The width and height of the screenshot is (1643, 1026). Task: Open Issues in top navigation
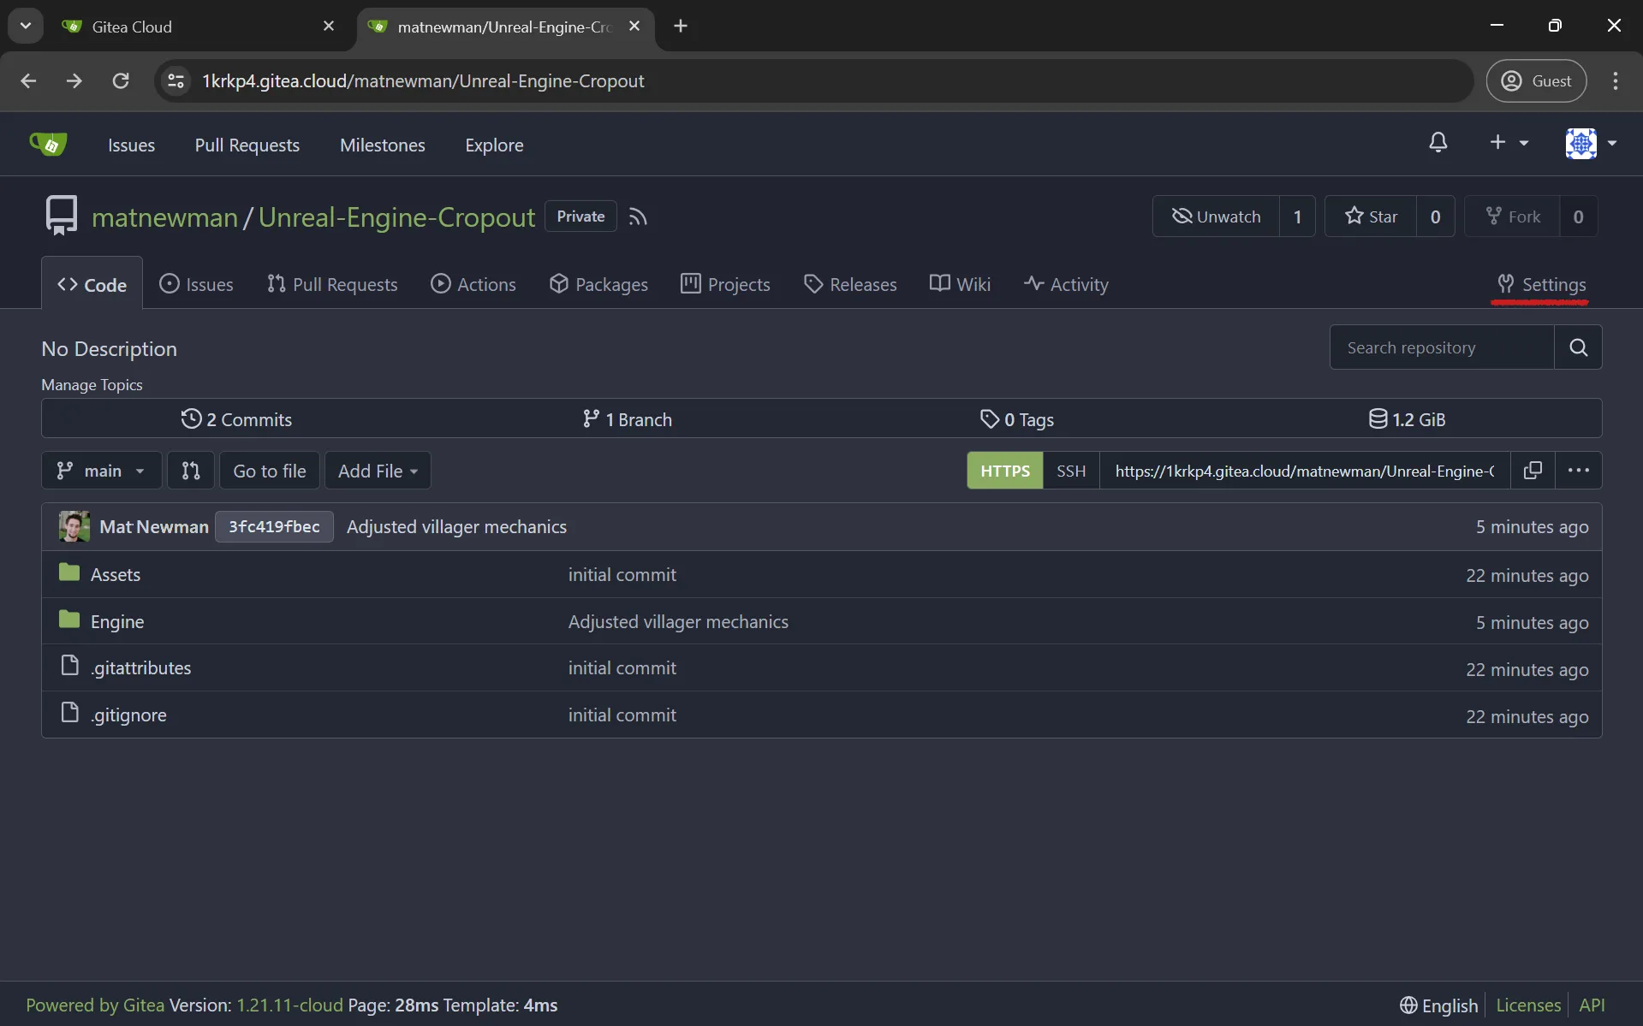(x=131, y=145)
